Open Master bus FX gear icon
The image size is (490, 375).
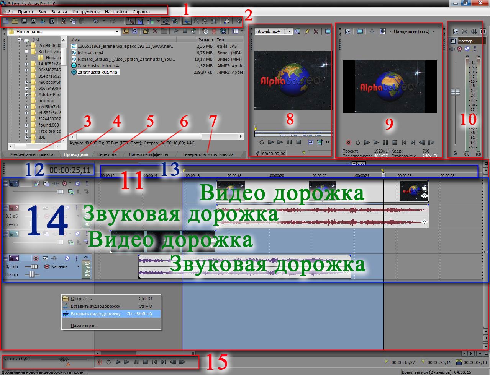tap(460, 49)
